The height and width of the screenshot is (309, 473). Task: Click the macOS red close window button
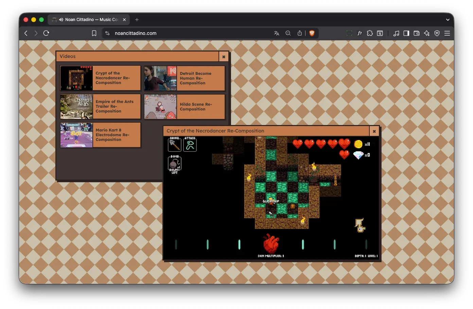click(26, 20)
